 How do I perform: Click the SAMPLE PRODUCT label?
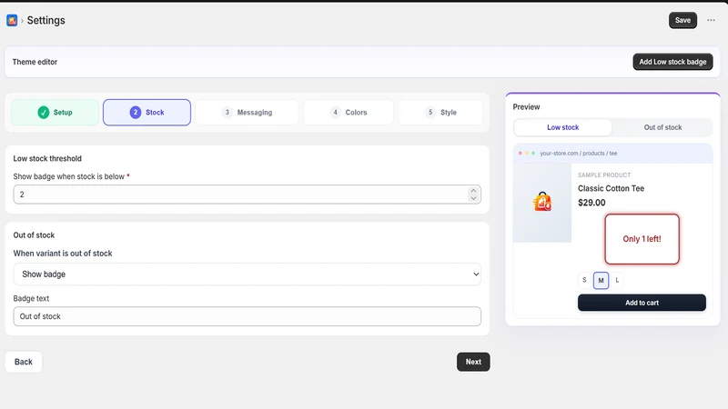coord(604,175)
